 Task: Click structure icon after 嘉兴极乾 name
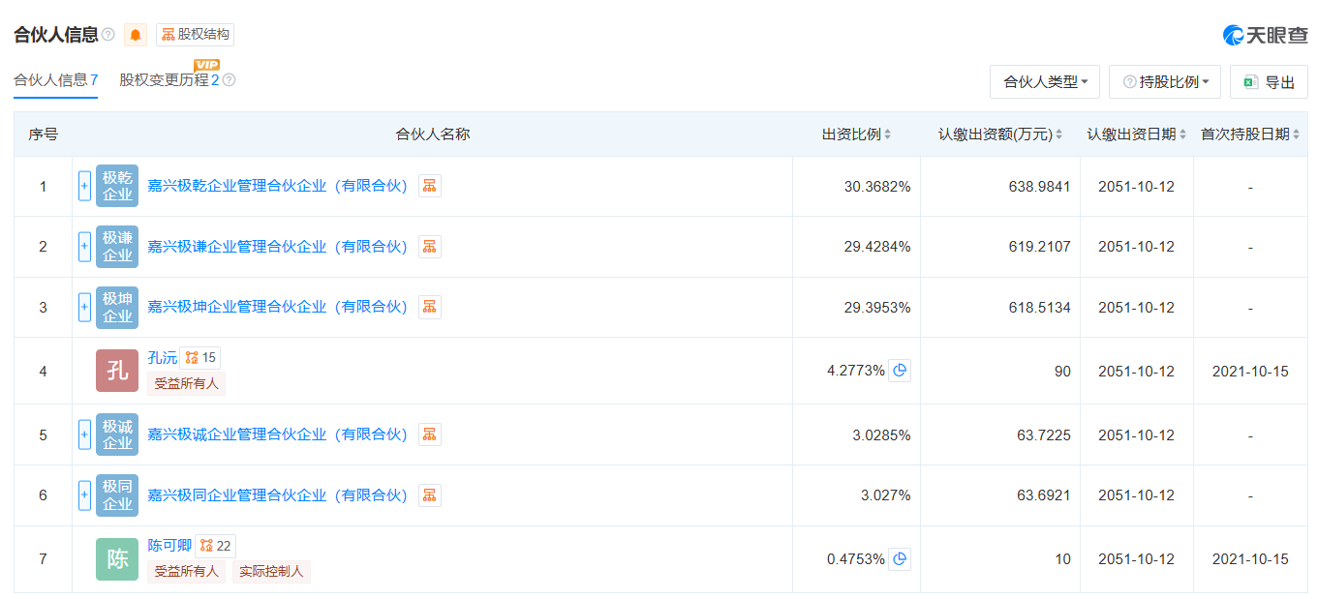pos(429,186)
